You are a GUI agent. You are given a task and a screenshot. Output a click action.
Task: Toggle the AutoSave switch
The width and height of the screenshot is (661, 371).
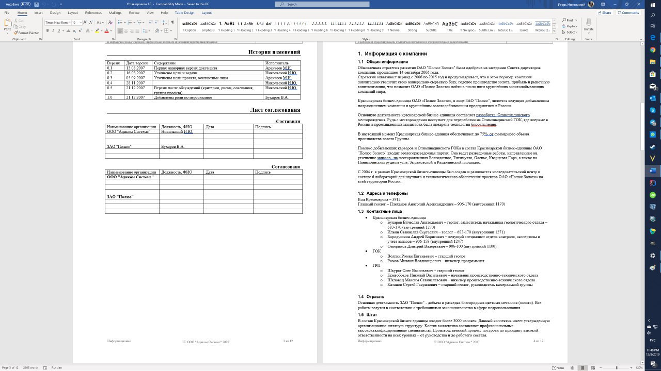click(x=25, y=4)
